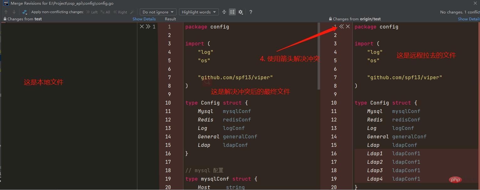
Task: Open the diff settings gear menu
Action: point(240,12)
